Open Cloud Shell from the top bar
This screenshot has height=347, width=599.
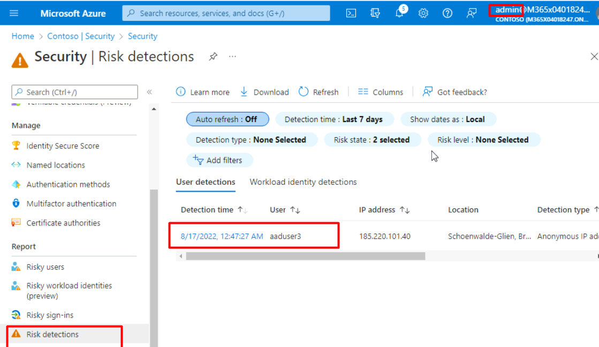(351, 13)
